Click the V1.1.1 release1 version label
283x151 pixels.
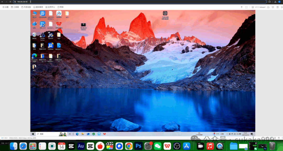(260, 7)
